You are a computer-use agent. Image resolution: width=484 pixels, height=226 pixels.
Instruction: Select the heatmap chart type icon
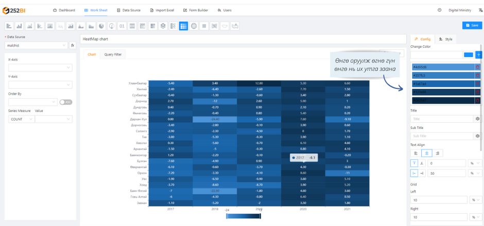coord(183,26)
